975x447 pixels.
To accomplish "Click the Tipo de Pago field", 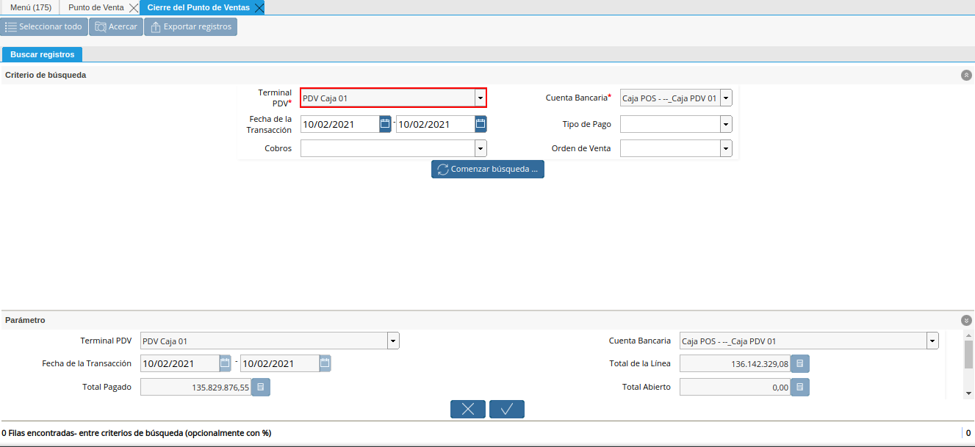I will click(x=670, y=124).
